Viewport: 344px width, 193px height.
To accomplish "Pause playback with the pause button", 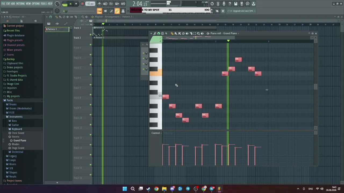I will [x=70, y=4].
